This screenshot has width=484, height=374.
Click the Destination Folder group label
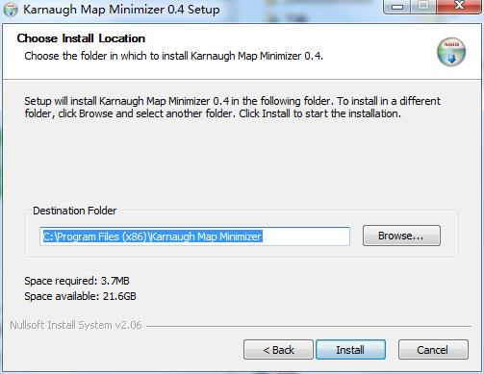point(75,211)
